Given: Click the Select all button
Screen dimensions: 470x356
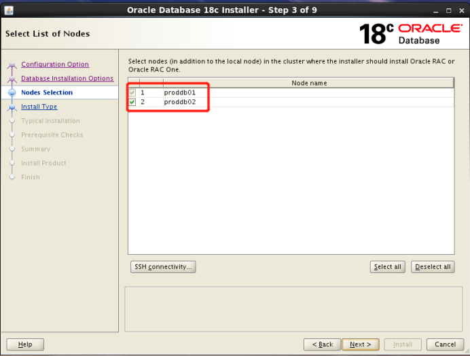Looking at the screenshot, I should click(x=387, y=266).
